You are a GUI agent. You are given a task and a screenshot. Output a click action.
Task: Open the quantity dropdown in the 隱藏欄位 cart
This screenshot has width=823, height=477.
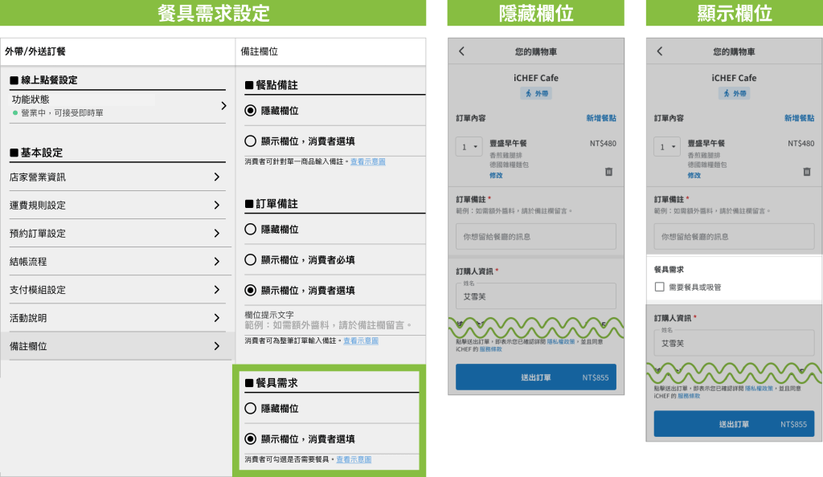468,147
